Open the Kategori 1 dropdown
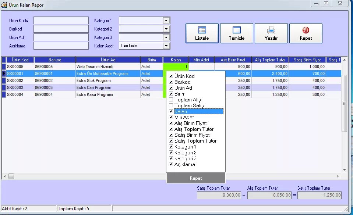The height and width of the screenshot is (215, 353). click(166, 21)
